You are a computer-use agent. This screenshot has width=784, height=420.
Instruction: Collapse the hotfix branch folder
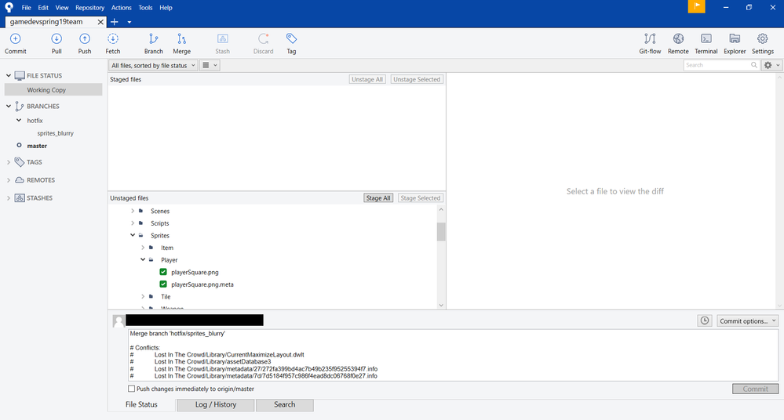click(19, 121)
